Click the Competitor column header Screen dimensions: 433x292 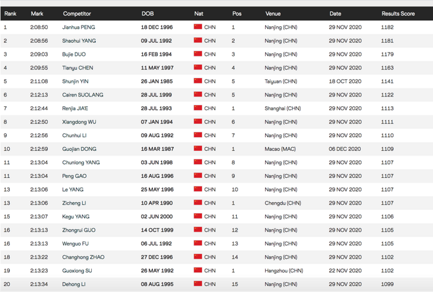click(77, 14)
